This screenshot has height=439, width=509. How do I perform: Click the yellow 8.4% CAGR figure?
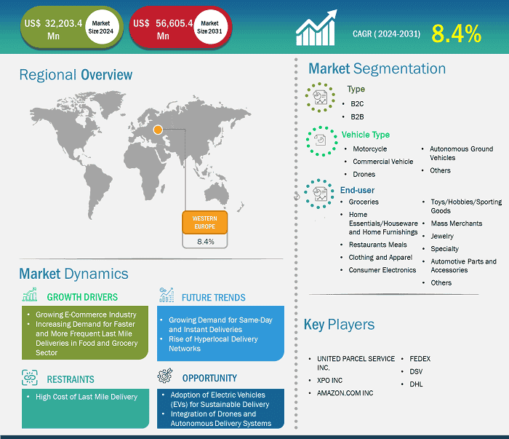pos(456,33)
